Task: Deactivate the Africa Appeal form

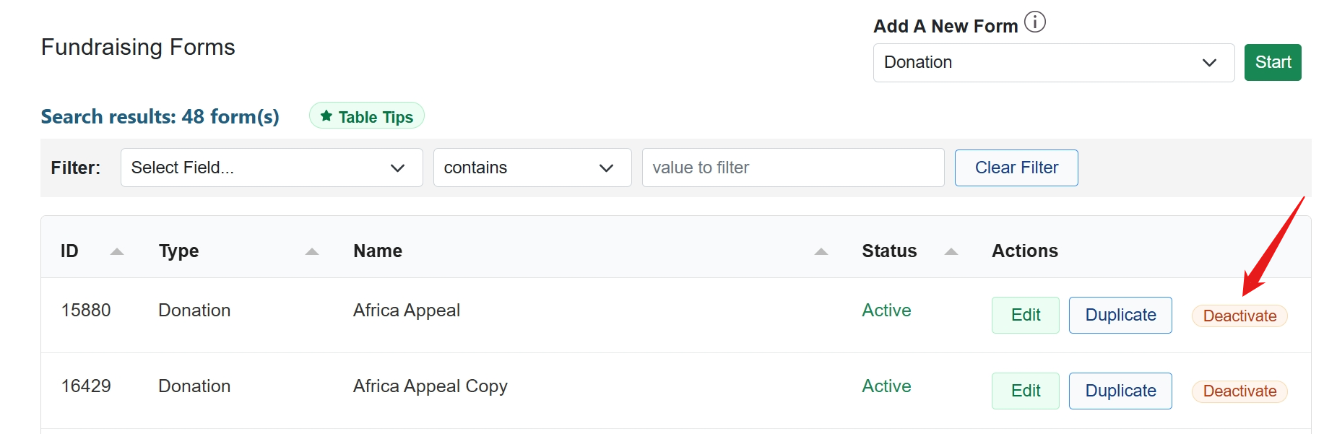Action: pyautogui.click(x=1239, y=316)
